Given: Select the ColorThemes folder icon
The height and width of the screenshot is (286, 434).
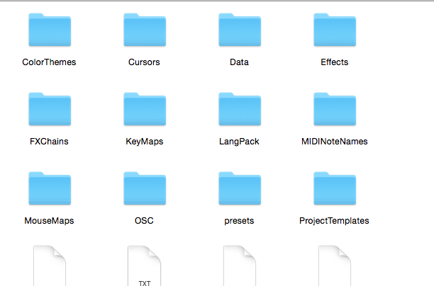Looking at the screenshot, I should (50, 30).
